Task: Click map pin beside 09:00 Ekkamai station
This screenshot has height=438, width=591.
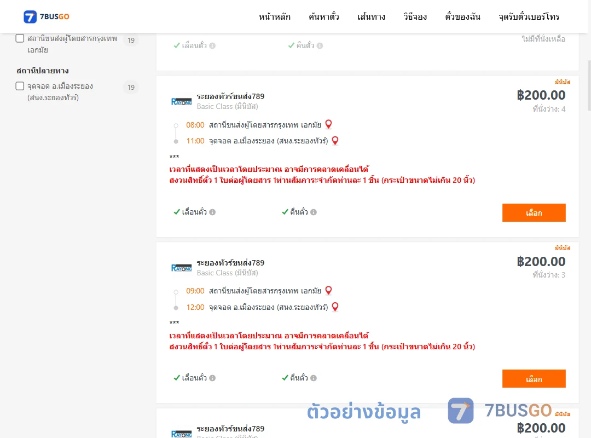Action: point(329,290)
